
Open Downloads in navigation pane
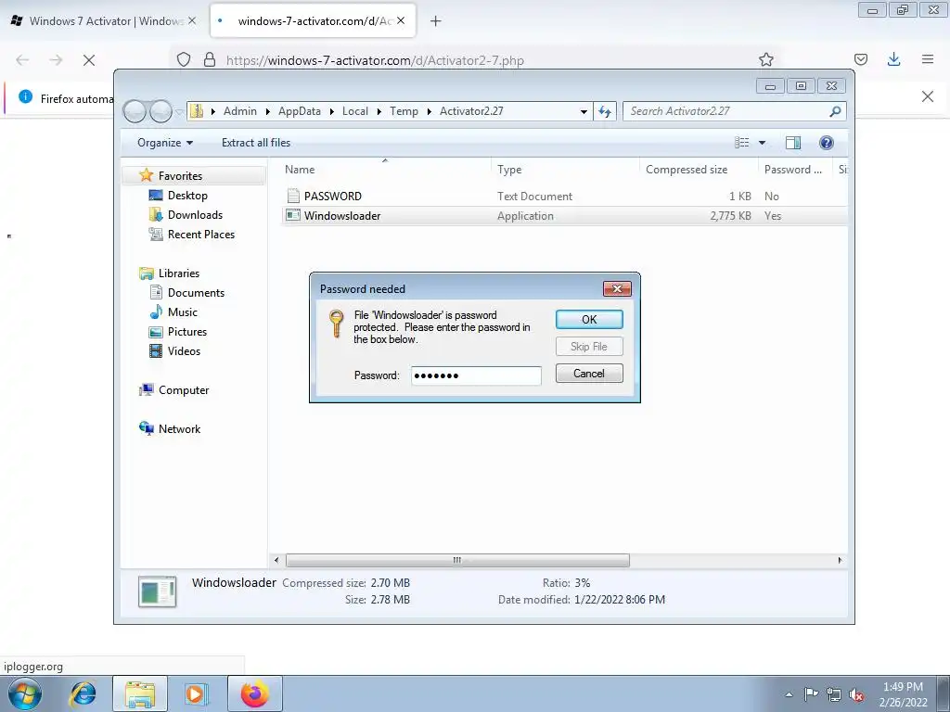195,215
